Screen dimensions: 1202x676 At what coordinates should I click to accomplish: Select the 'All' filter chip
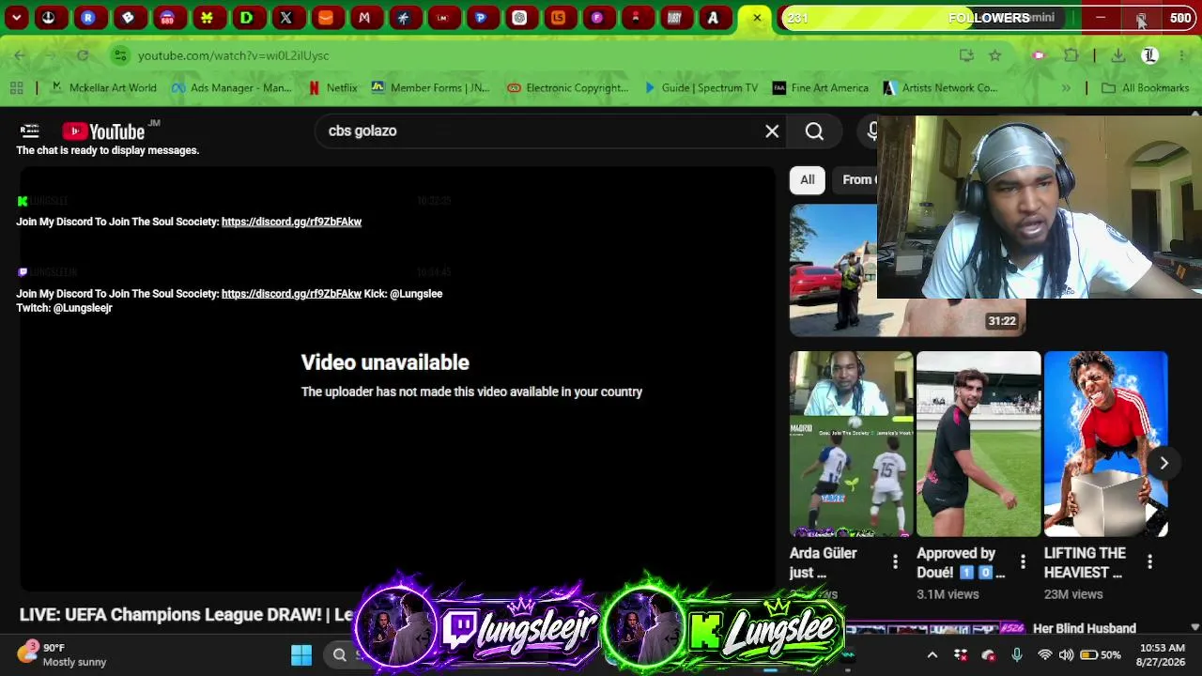click(808, 179)
